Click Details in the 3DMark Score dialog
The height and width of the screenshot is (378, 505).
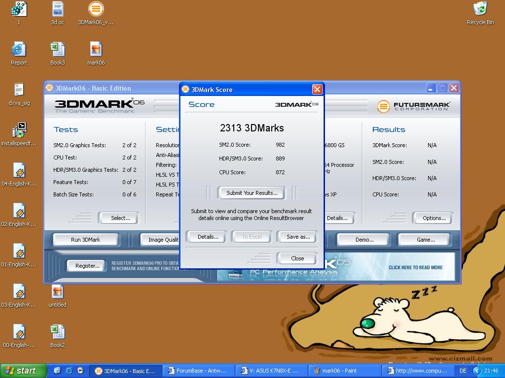208,237
